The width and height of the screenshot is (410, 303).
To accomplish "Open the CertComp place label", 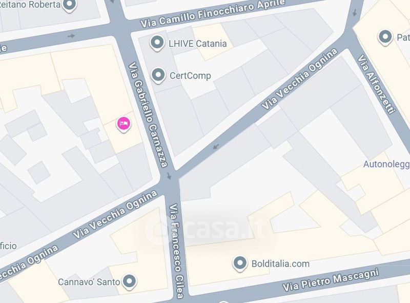I will [190, 76].
